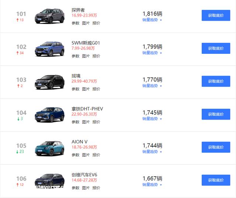Expand 销量趋势 dropdown for 探界者

click(152, 20)
